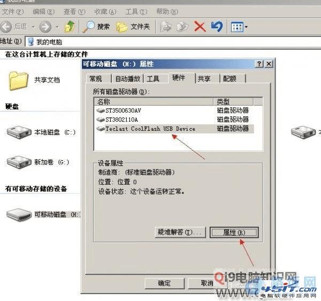Viewport: 321px width, 301px height.
Task: Click the 我的电脑 icon in address bar
Action: click(x=30, y=42)
